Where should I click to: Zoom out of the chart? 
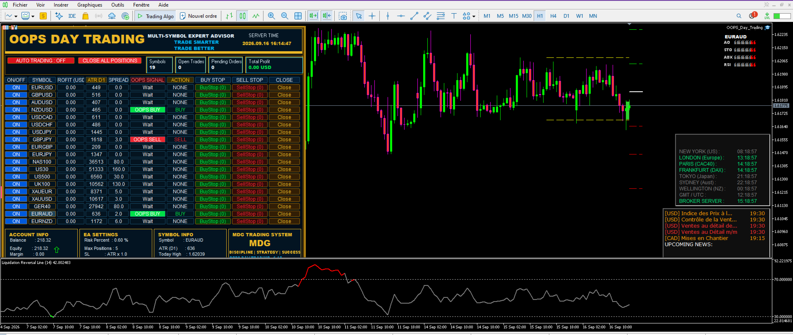(285, 16)
